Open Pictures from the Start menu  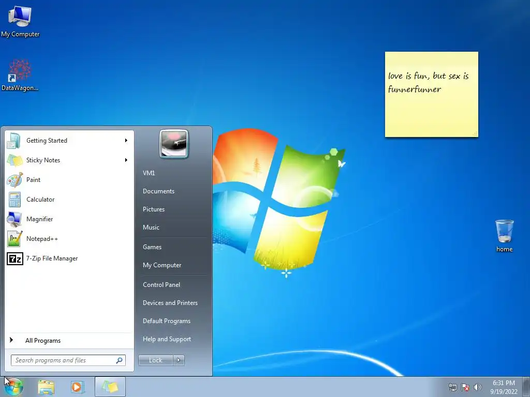tap(154, 209)
